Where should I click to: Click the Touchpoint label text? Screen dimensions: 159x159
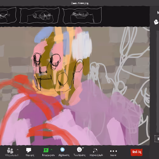pyautogui.click(x=79, y=155)
